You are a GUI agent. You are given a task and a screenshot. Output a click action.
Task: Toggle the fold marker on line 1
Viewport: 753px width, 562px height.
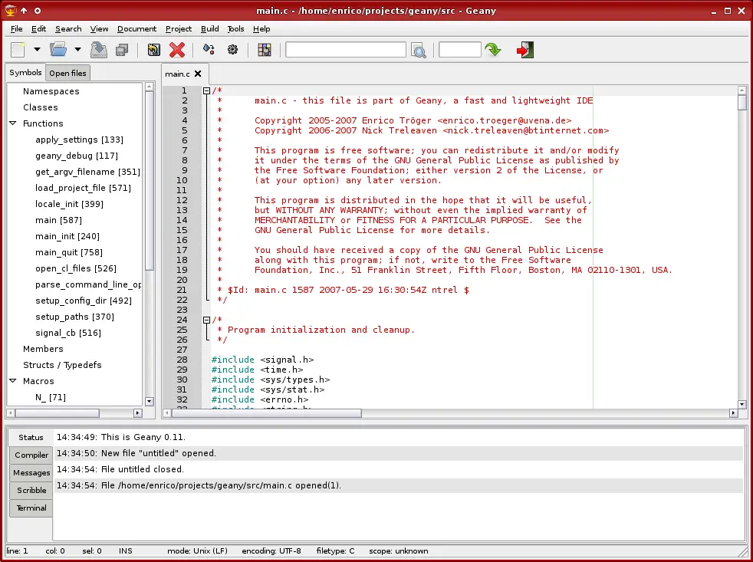[206, 90]
